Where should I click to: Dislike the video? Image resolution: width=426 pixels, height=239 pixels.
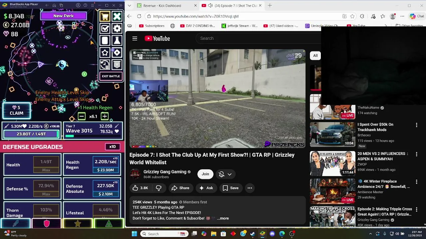click(x=159, y=188)
